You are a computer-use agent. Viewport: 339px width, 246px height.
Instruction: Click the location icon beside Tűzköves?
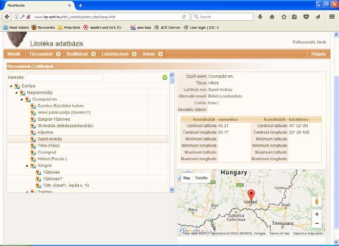point(38,179)
